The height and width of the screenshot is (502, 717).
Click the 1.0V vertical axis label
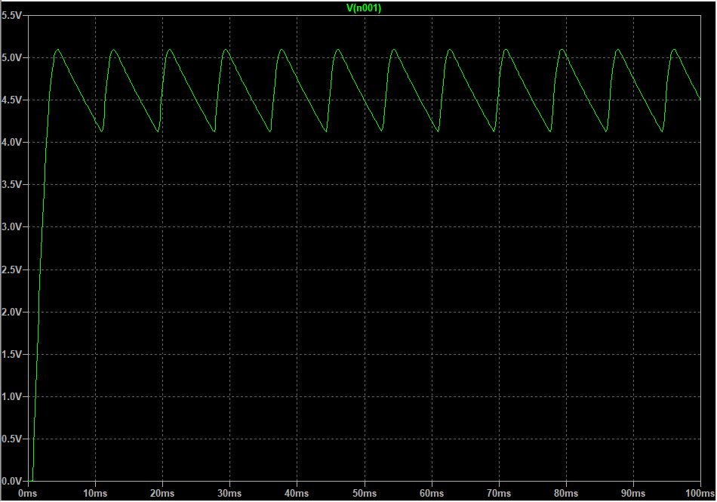point(11,397)
